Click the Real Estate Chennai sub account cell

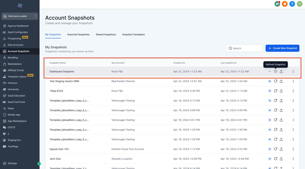pyautogui.click(x=123, y=81)
